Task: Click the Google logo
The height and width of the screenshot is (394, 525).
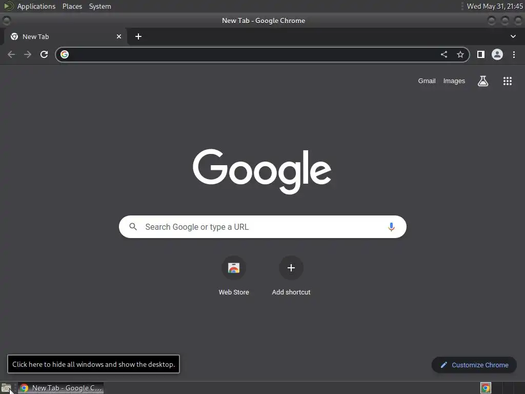Action: 262,171
